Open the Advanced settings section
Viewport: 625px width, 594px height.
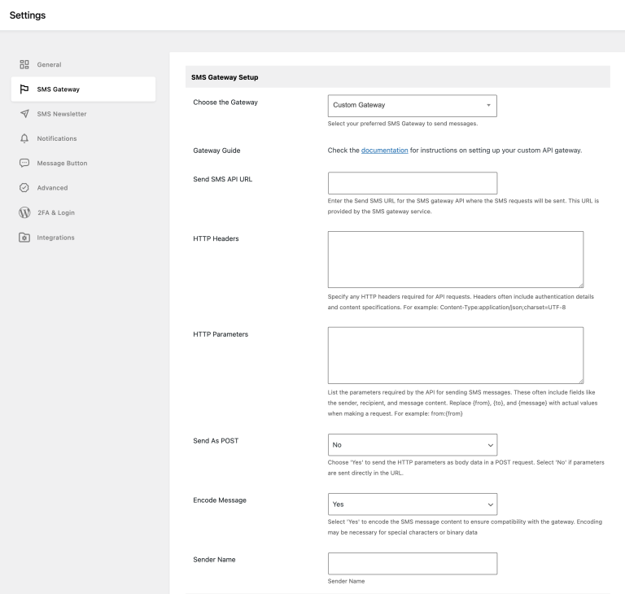(x=52, y=188)
